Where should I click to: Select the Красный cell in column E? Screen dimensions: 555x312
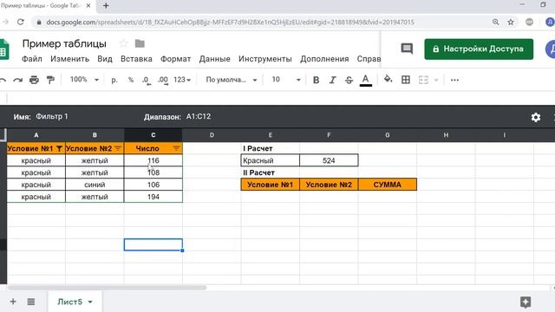click(271, 160)
